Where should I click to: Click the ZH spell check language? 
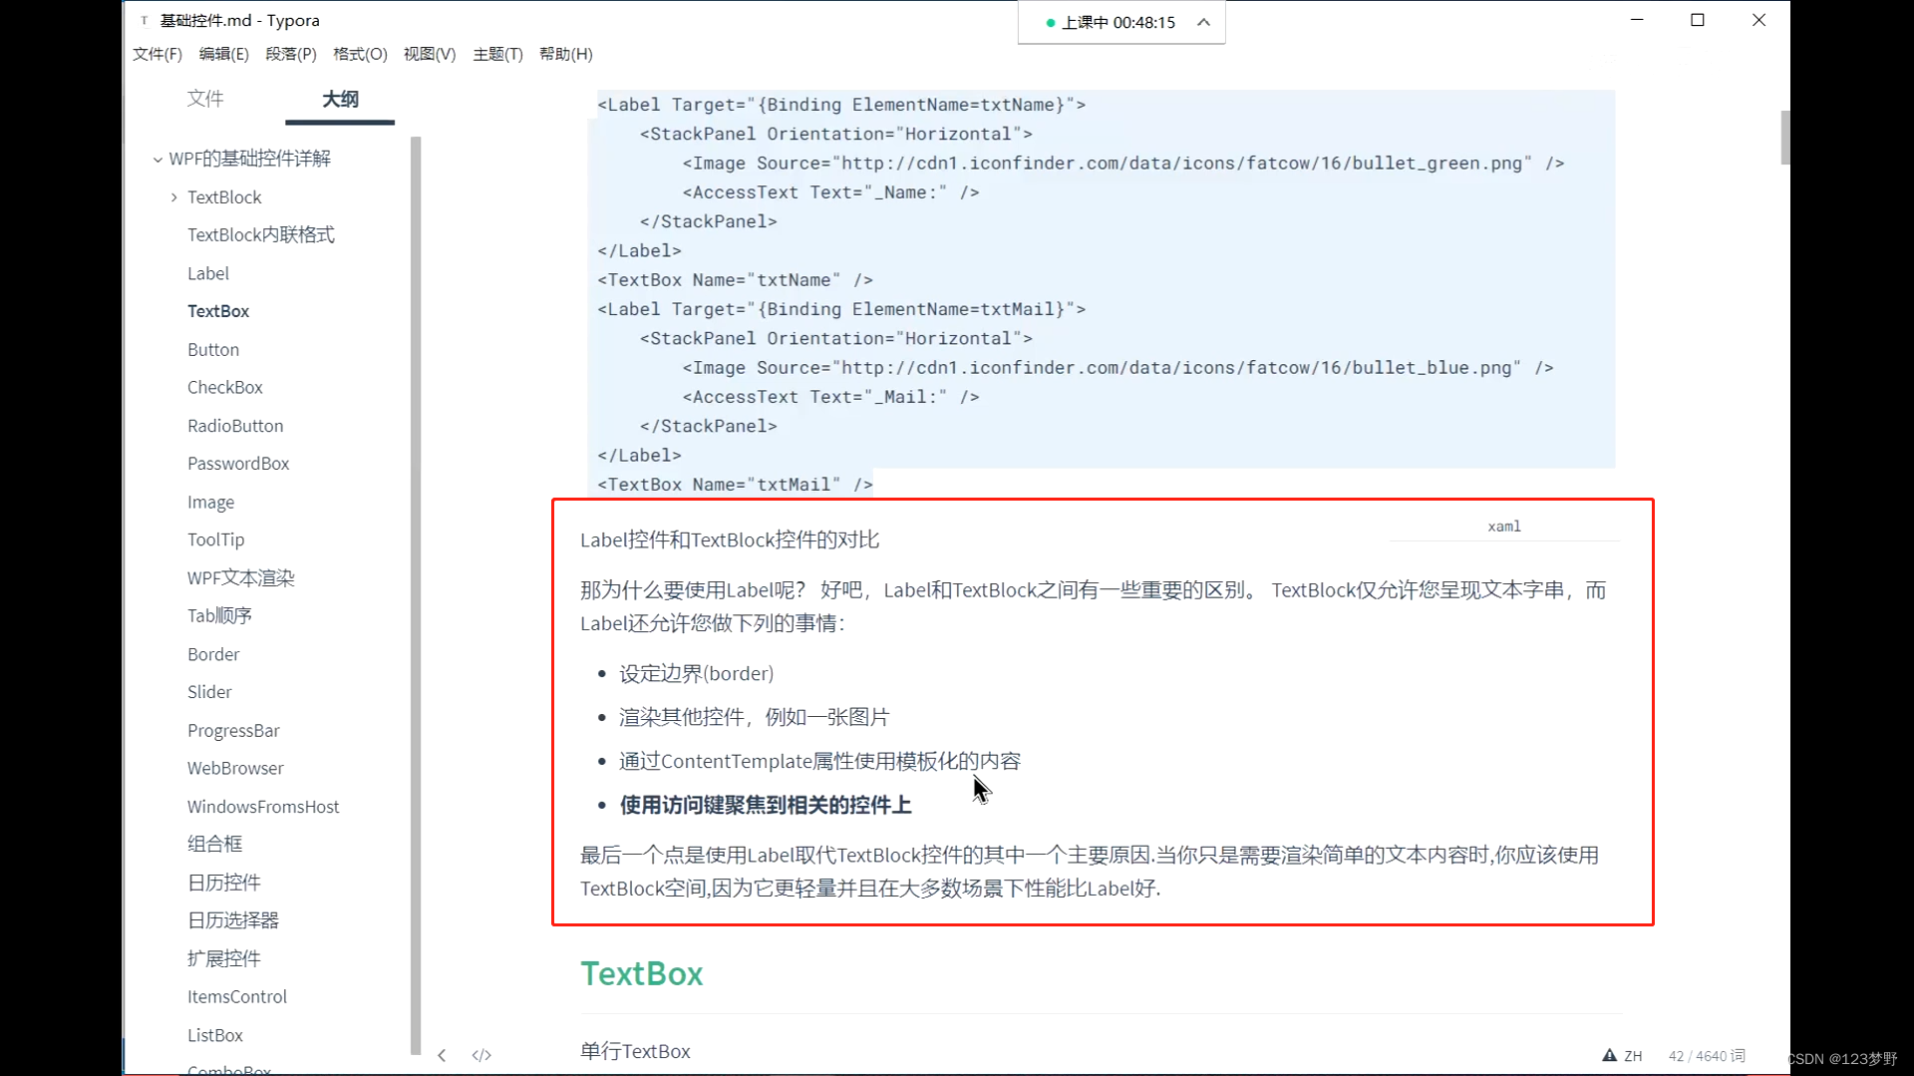1633,1056
